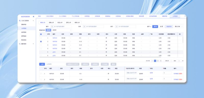Click the vertical scrollbar of the upper table
The image size is (204, 98).
click(183, 40)
